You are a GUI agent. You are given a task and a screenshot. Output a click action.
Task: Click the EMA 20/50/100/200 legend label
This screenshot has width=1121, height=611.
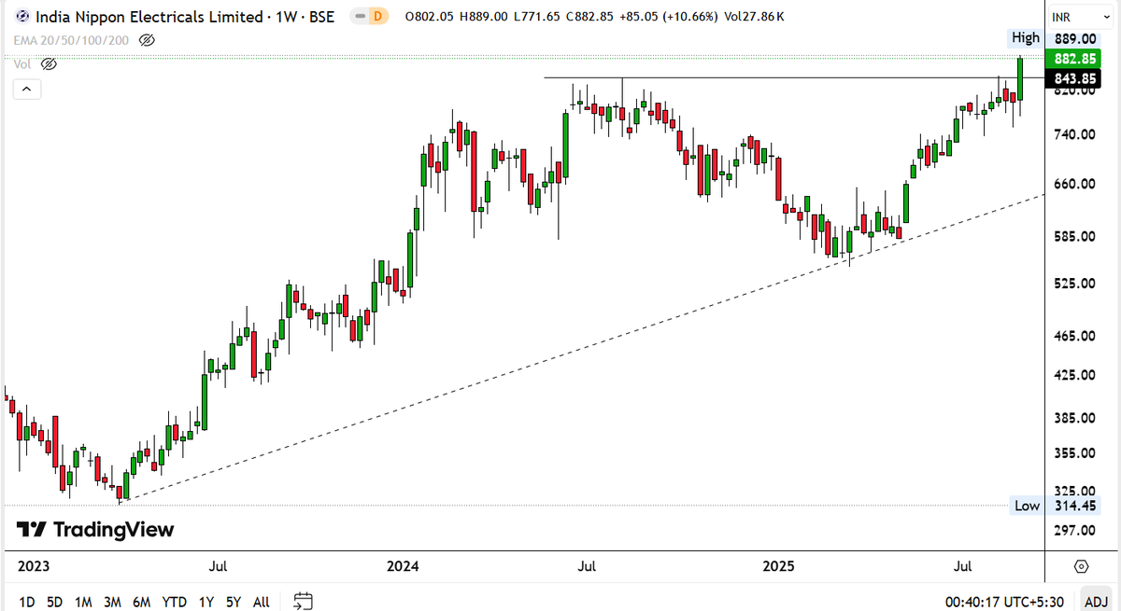[72, 40]
